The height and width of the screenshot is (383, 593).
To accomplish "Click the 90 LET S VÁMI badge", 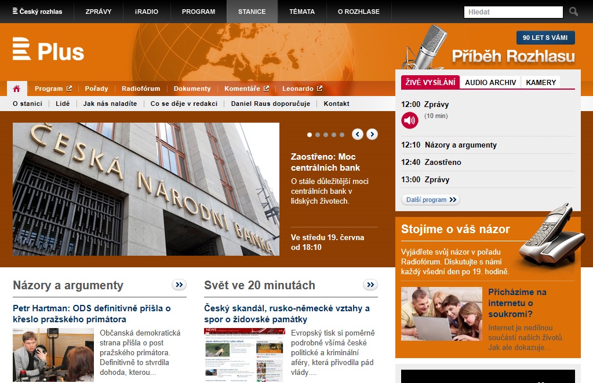I will (x=545, y=38).
